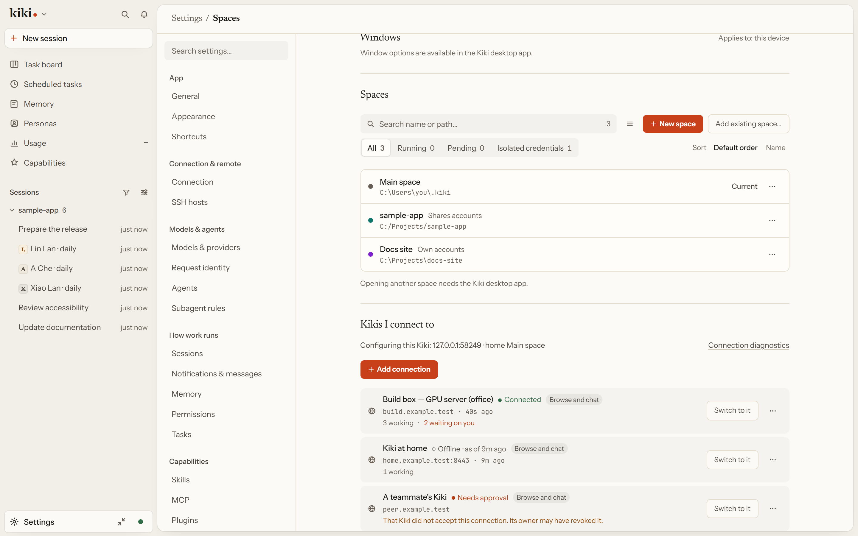The width and height of the screenshot is (858, 536).
Task: Open more options for Docs site space
Action: [x=772, y=254]
